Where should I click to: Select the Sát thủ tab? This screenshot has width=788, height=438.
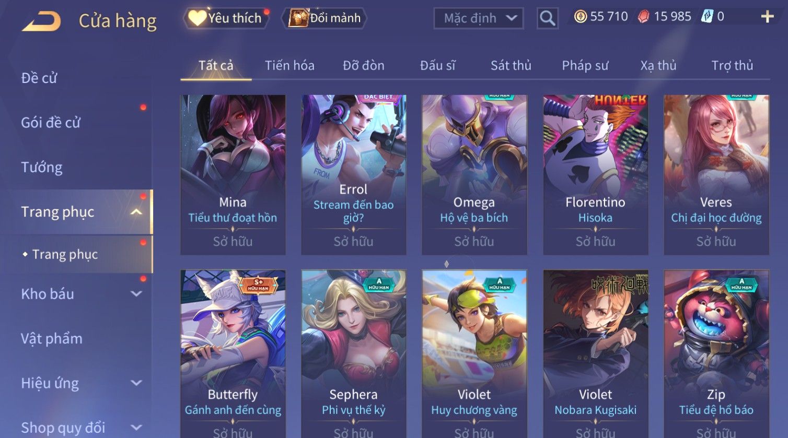point(511,65)
